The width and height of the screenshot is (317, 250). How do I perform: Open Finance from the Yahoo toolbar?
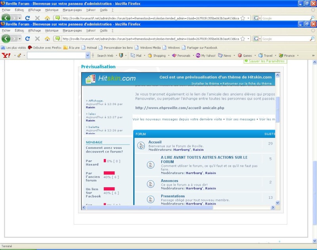click(x=286, y=56)
